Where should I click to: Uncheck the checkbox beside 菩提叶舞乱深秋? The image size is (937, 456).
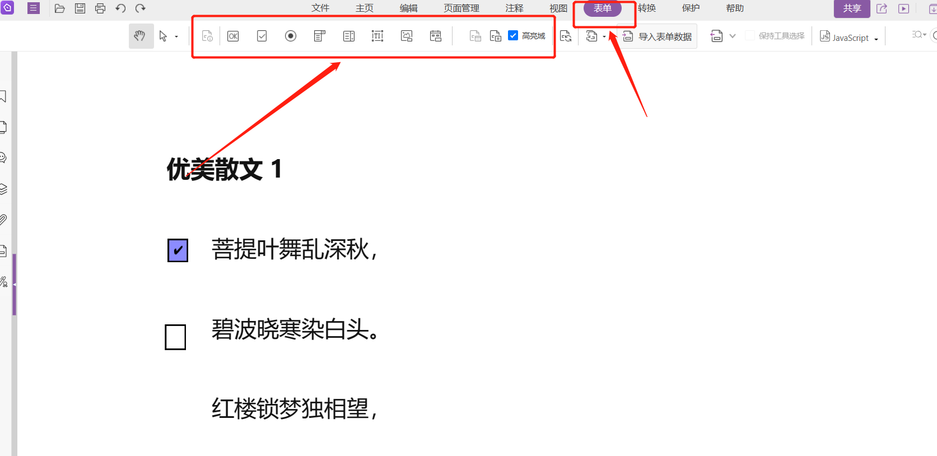click(178, 250)
